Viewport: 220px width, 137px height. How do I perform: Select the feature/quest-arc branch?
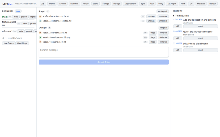coord(9,24)
